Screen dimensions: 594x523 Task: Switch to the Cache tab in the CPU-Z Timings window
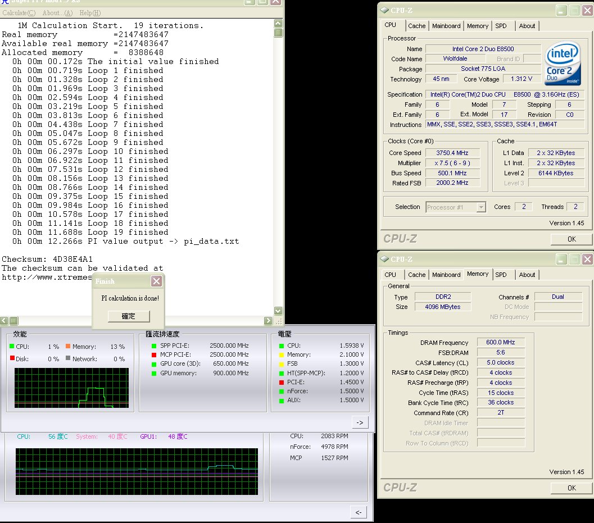[417, 275]
